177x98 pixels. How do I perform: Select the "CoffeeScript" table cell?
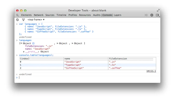click(86, 68)
